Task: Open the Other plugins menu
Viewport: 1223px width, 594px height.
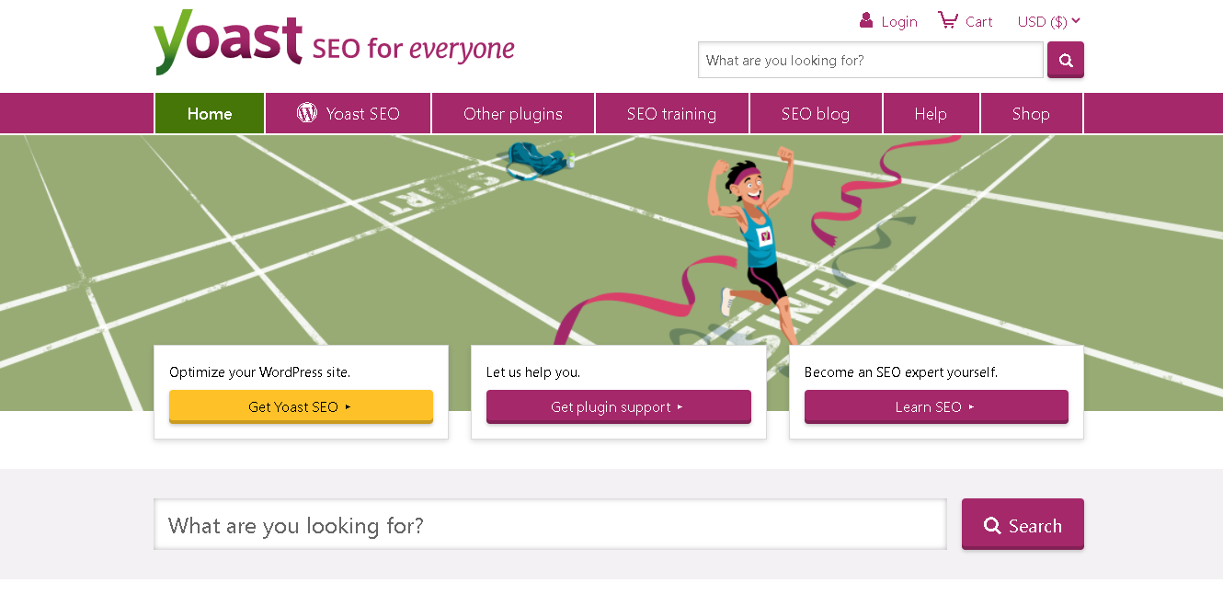Action: coord(513,113)
